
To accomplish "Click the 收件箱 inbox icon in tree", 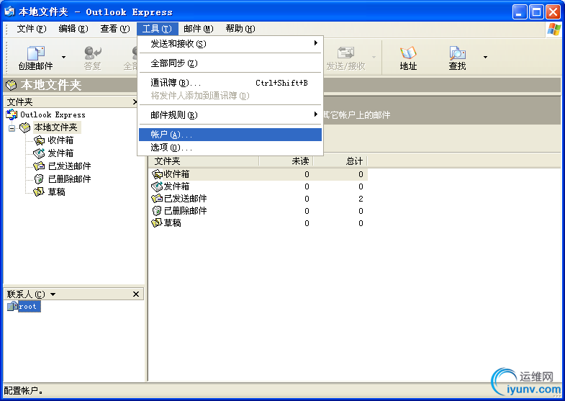I will (x=39, y=140).
